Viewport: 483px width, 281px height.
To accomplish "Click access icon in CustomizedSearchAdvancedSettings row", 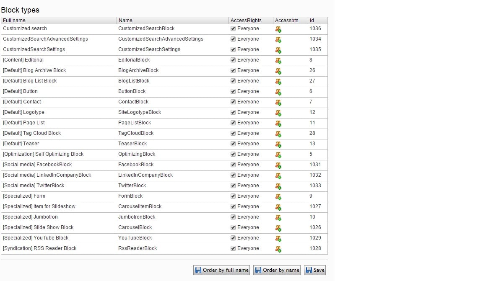I will click(278, 40).
